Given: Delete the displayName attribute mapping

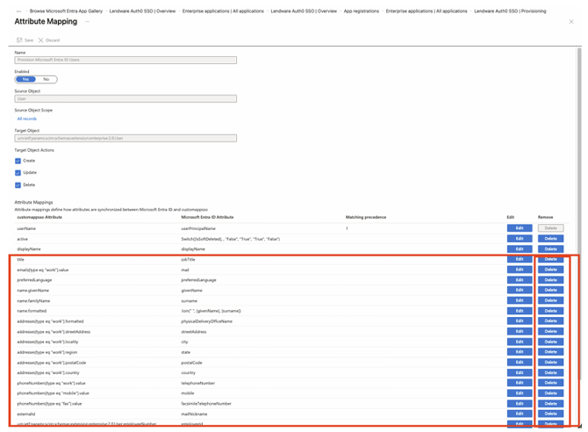Looking at the screenshot, I should point(550,248).
